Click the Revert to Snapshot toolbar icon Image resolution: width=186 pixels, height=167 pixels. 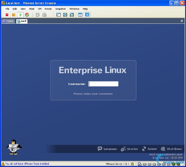(x=44, y=15)
